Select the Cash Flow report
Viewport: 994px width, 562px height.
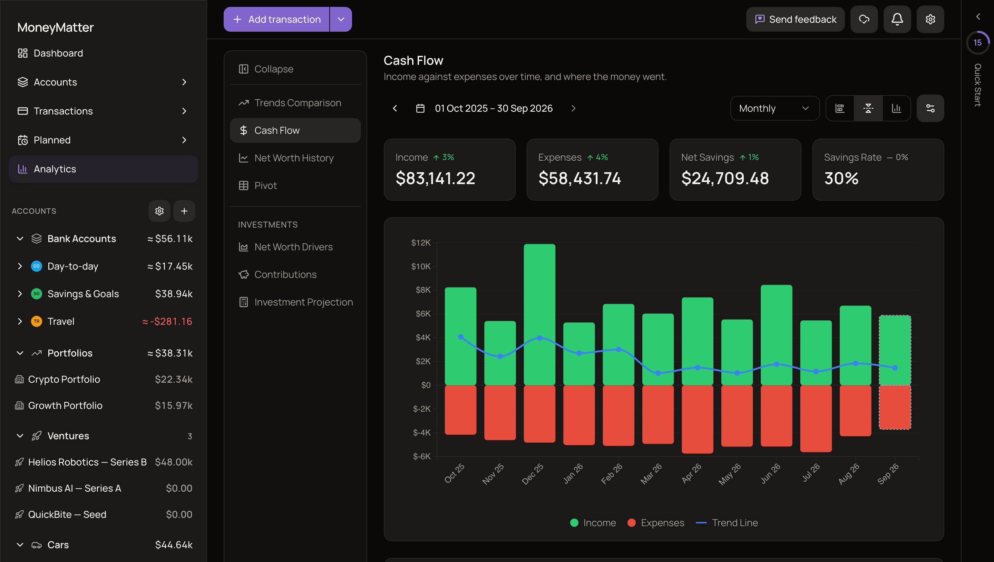[x=295, y=130]
